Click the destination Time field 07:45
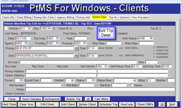The width and height of the screenshot is (181, 108). point(92,56)
